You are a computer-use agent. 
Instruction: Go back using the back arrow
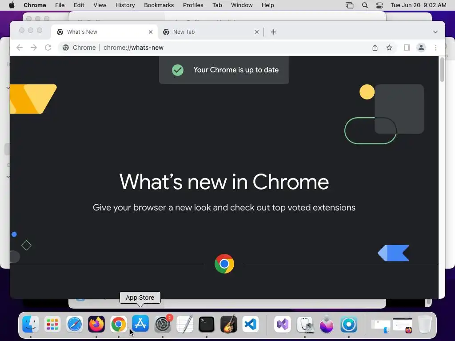click(x=20, y=48)
